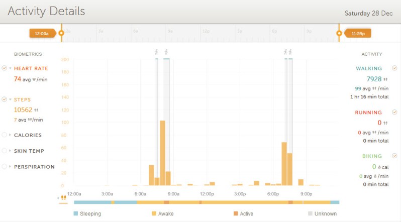Enable the Calories metric checkbox

pos(5,135)
